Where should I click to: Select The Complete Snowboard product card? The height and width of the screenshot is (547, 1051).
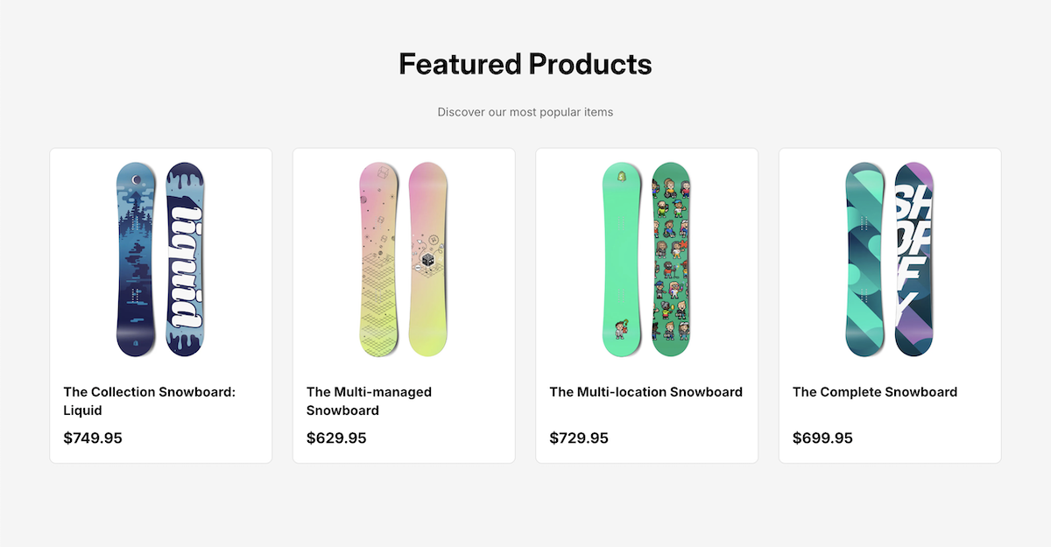point(890,305)
